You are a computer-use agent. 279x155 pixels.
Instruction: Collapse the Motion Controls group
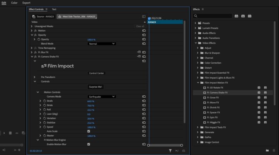[x=38, y=92]
